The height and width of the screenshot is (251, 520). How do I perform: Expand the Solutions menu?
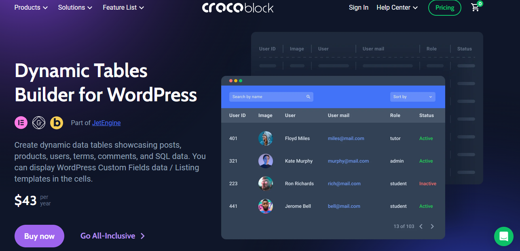click(x=75, y=8)
